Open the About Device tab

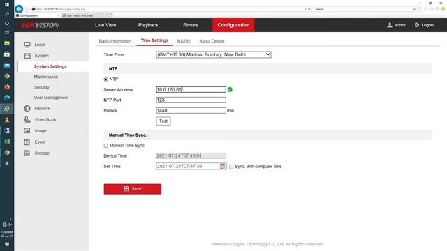212,41
